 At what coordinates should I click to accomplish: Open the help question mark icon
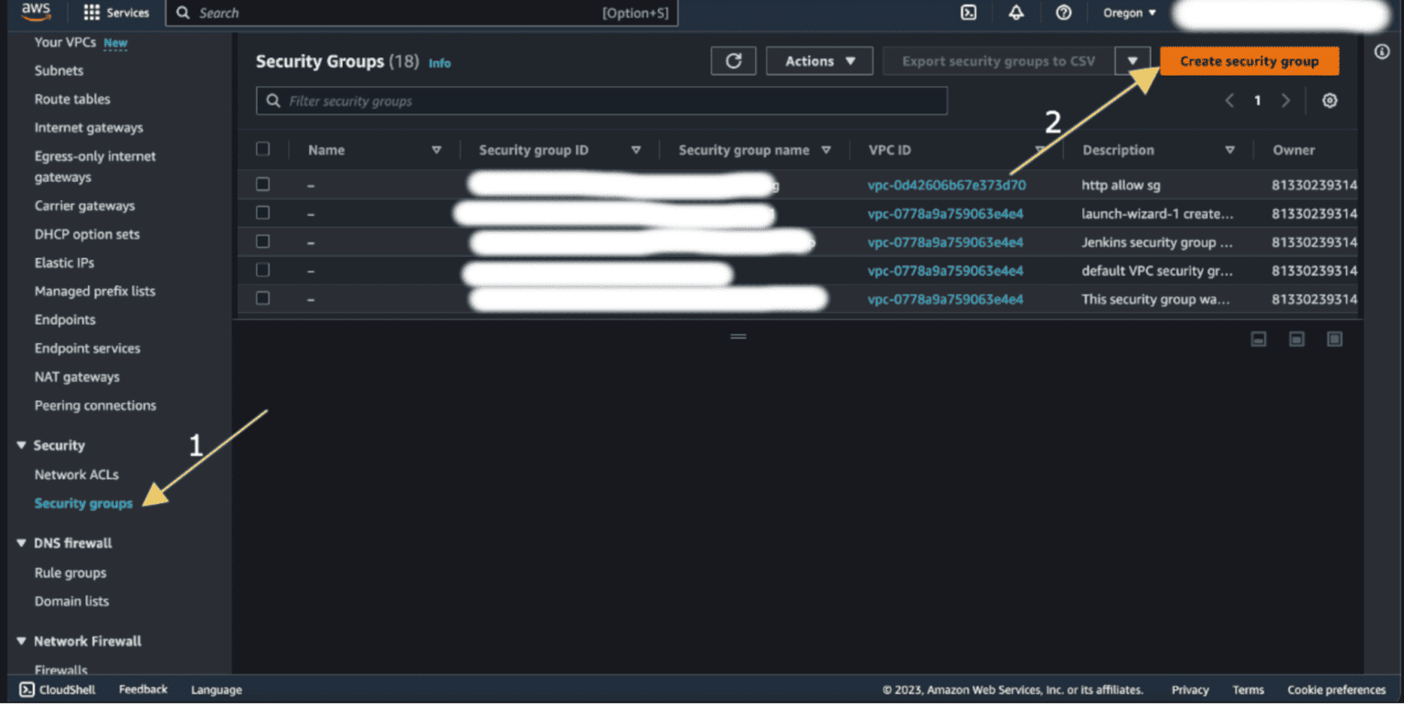point(1066,12)
